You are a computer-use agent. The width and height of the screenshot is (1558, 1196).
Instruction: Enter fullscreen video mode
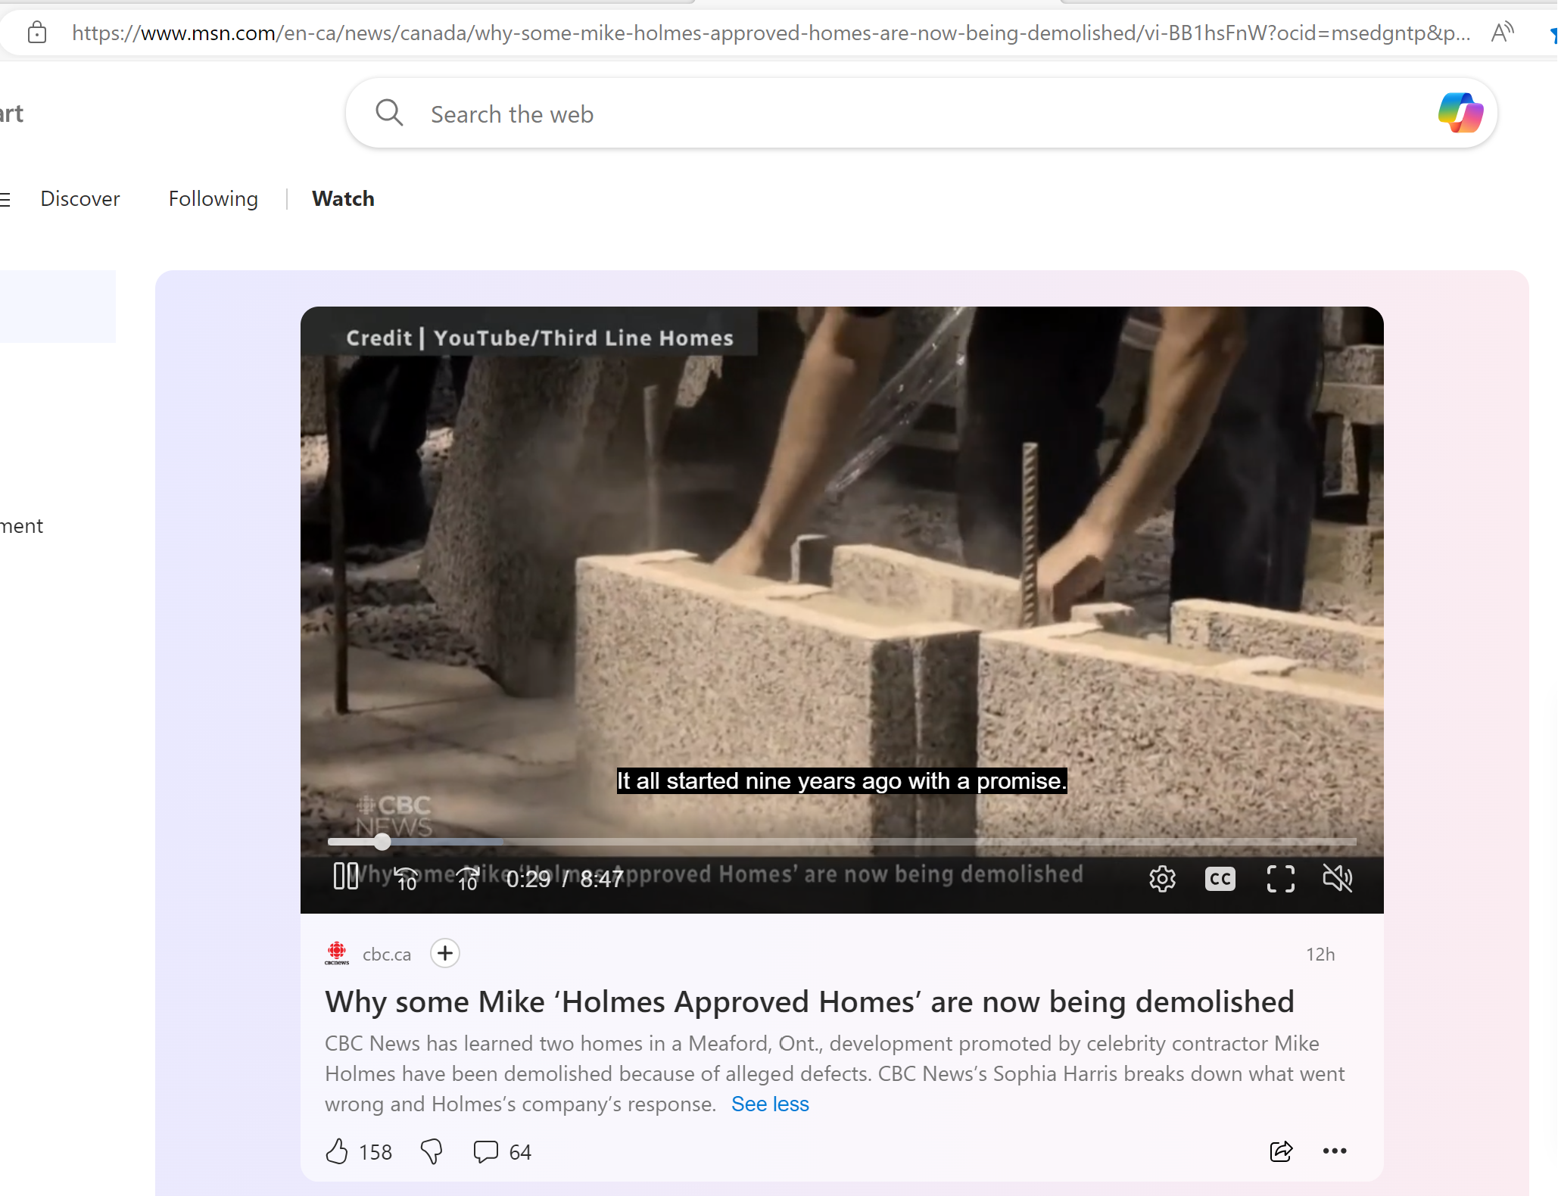(1280, 879)
